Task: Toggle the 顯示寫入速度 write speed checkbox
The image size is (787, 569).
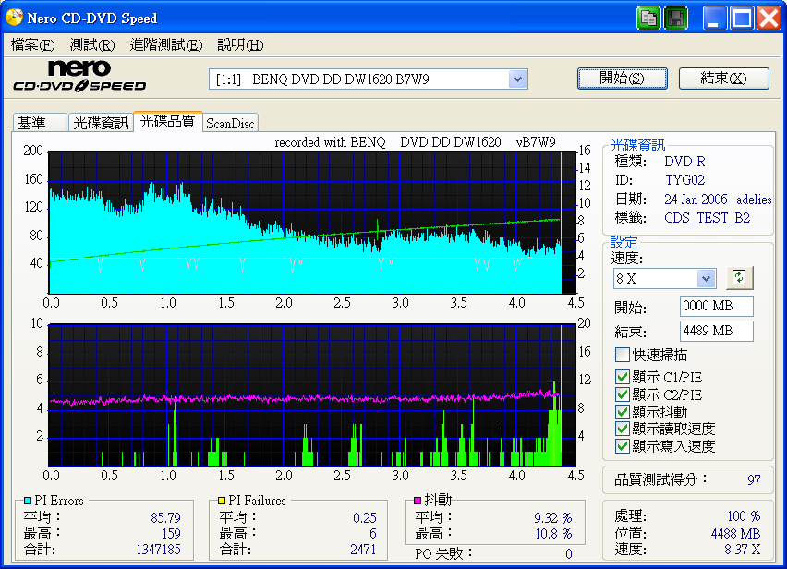Action: click(x=623, y=446)
